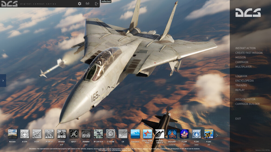The height and width of the screenshot is (152, 271).
Task: Select the F-14B module icon
Action: click(184, 134)
